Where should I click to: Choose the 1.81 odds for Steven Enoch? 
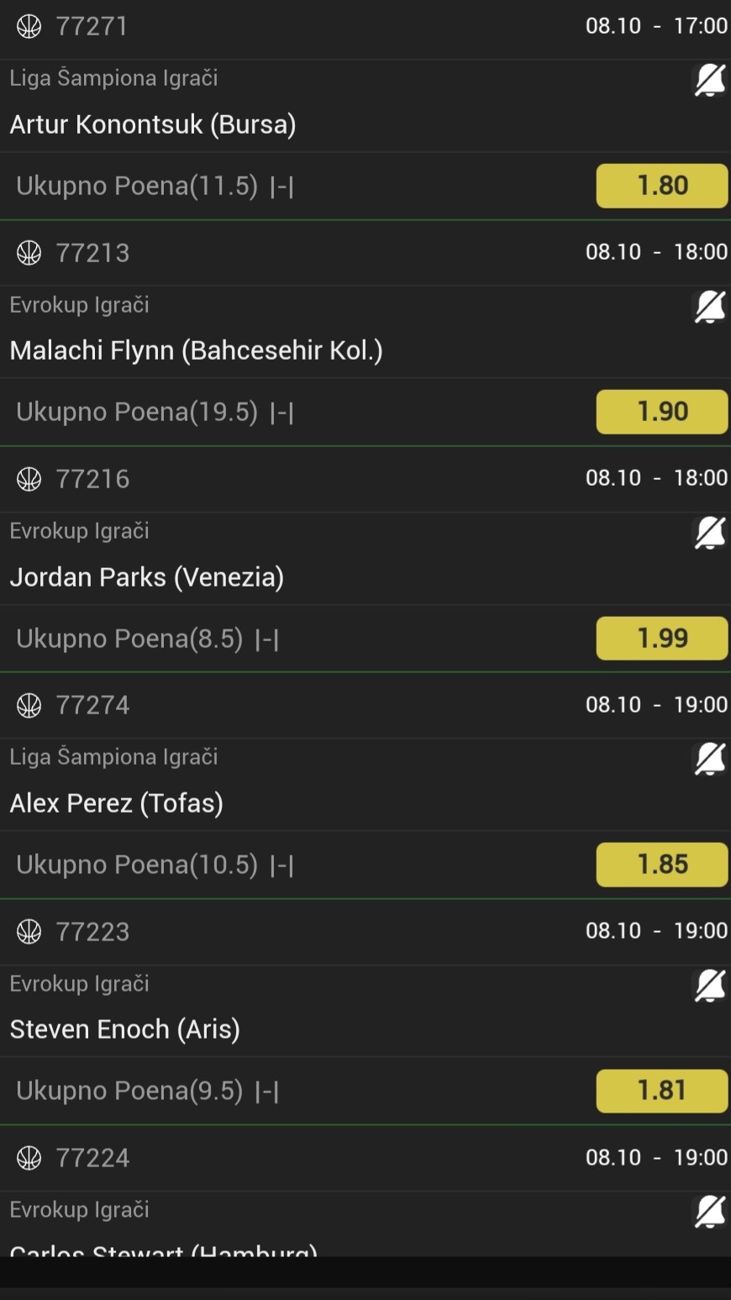(x=661, y=1090)
